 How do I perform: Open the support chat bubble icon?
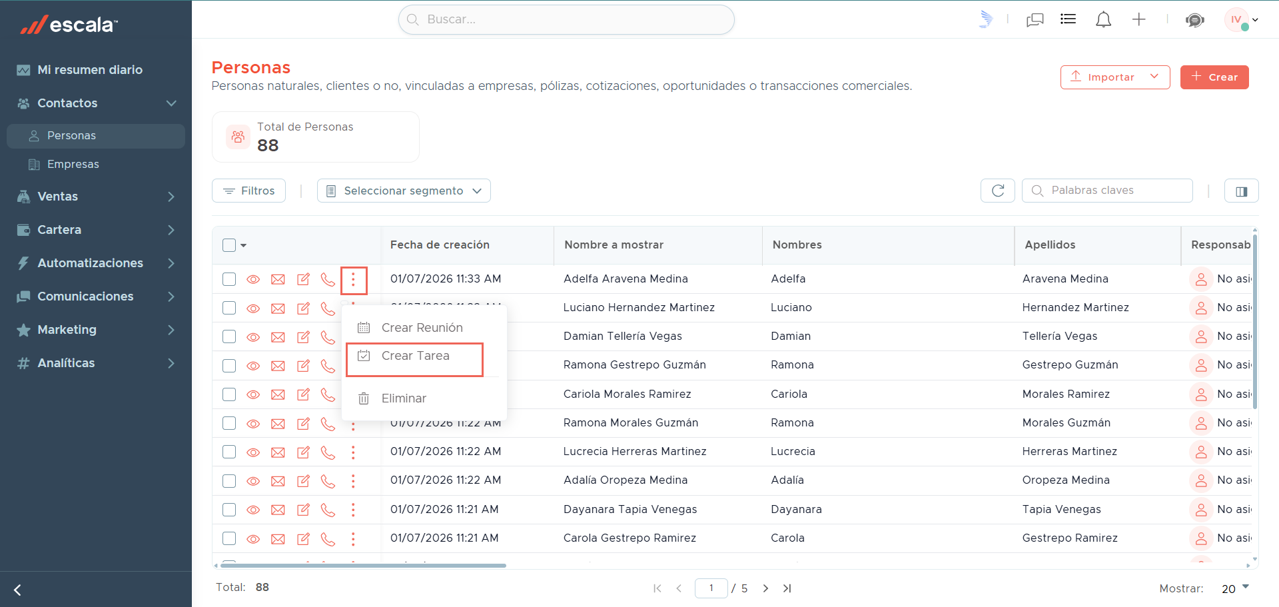(x=1194, y=20)
